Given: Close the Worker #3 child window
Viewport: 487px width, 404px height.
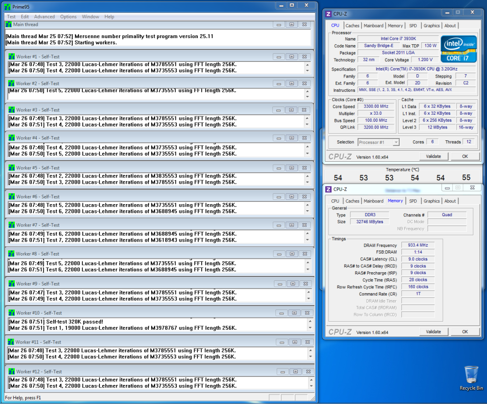Looking at the screenshot, I should coord(304,110).
